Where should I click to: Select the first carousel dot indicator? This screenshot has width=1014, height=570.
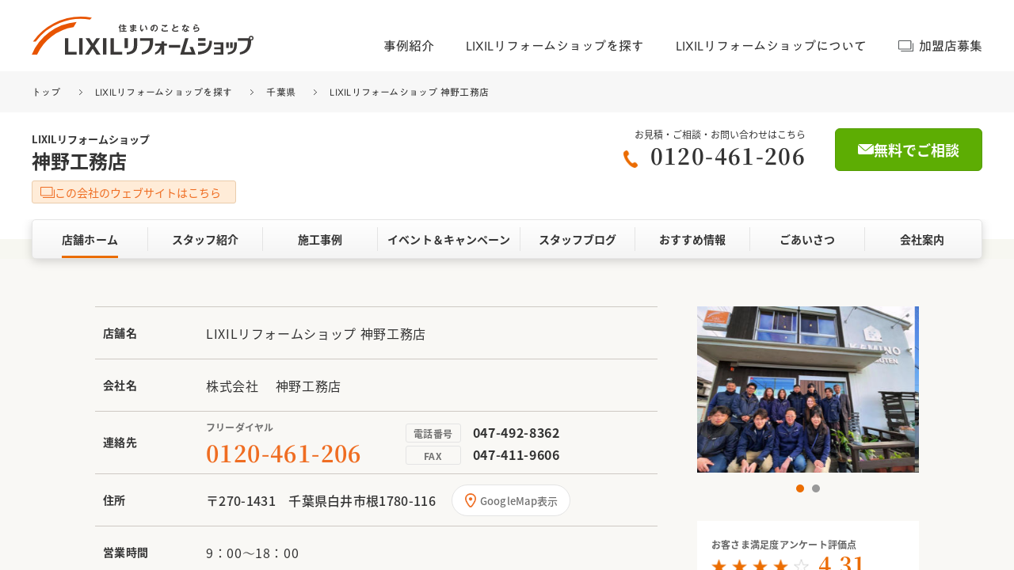click(x=800, y=488)
